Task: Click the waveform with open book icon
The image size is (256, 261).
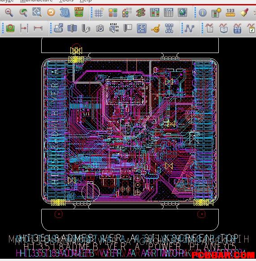Action: coord(223,28)
